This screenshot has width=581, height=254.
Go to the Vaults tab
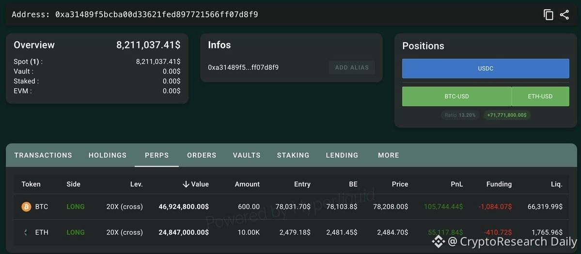click(x=247, y=156)
